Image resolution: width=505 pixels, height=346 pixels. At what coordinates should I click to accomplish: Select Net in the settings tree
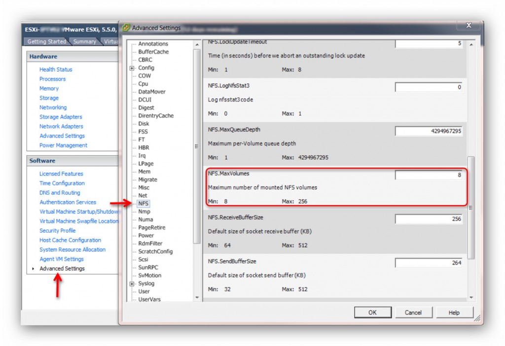tap(143, 195)
